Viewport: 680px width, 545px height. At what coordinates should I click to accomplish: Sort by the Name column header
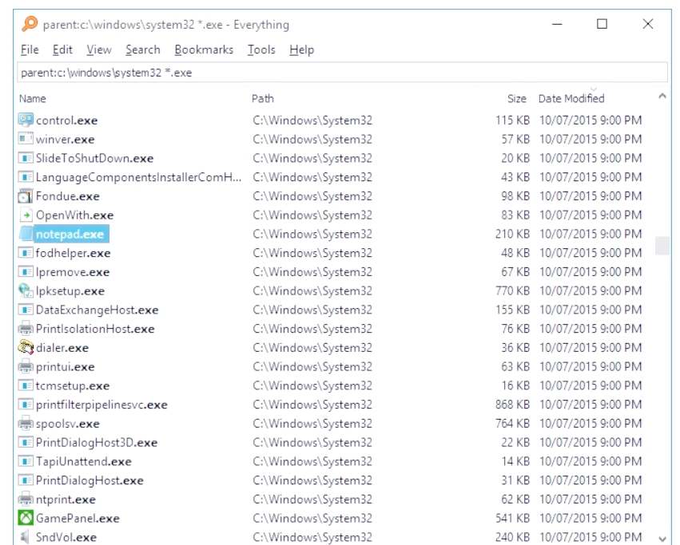pos(33,99)
